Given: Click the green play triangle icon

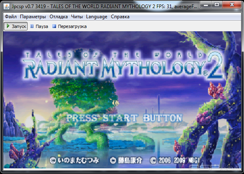Looking at the screenshot, I should coord(8,26).
